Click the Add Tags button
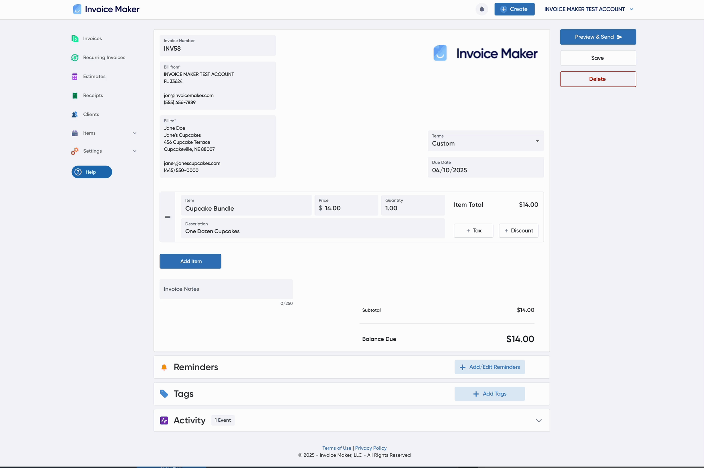Image resolution: width=704 pixels, height=468 pixels. (x=489, y=394)
